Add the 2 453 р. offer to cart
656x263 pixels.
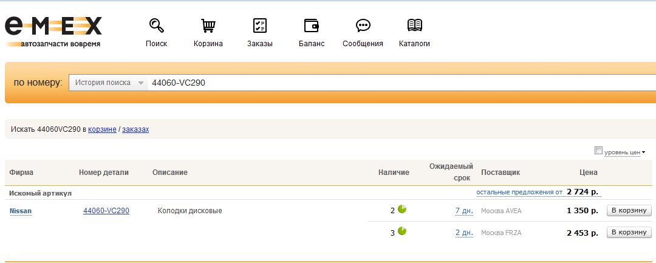coord(629,232)
